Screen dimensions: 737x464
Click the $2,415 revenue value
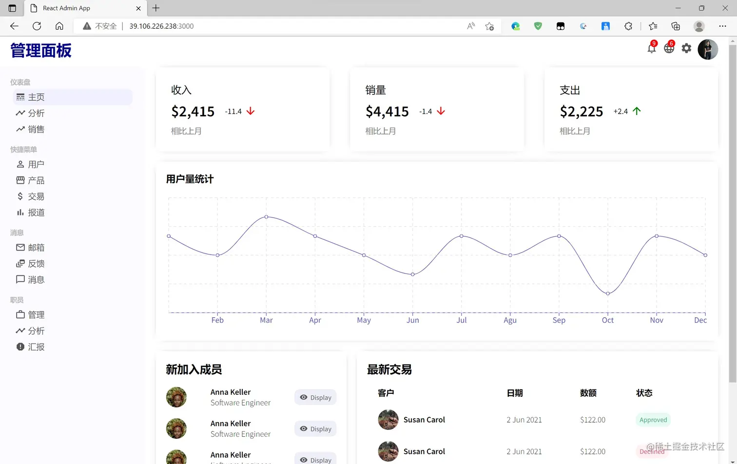(x=193, y=112)
